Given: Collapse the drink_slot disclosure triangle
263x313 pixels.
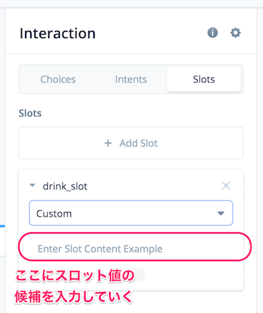Looking at the screenshot, I should (32, 186).
